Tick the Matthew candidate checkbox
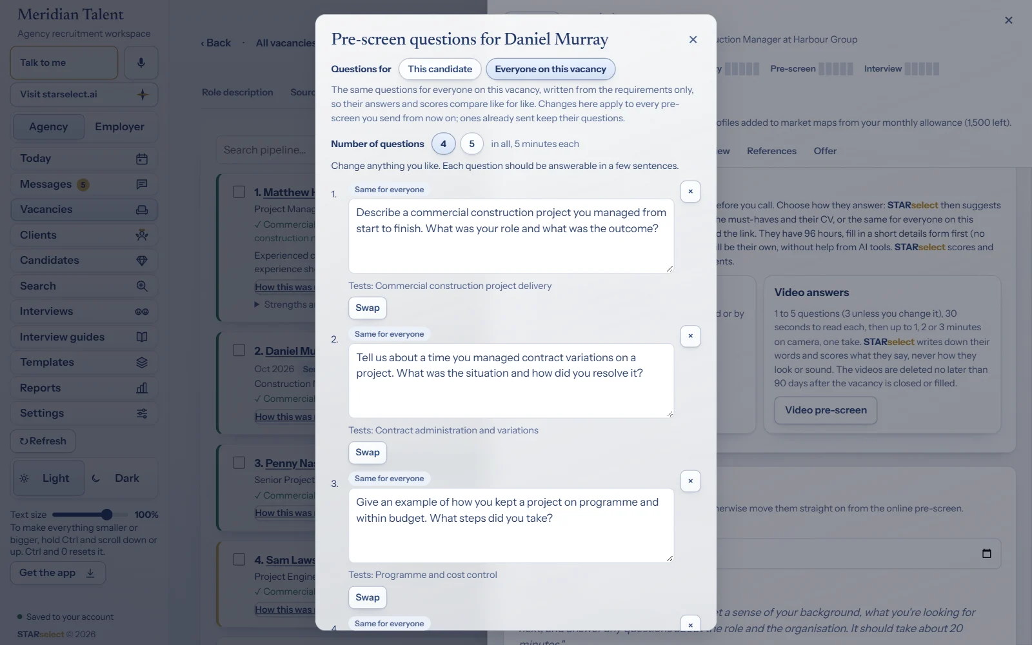Image resolution: width=1032 pixels, height=645 pixels. coord(239,192)
